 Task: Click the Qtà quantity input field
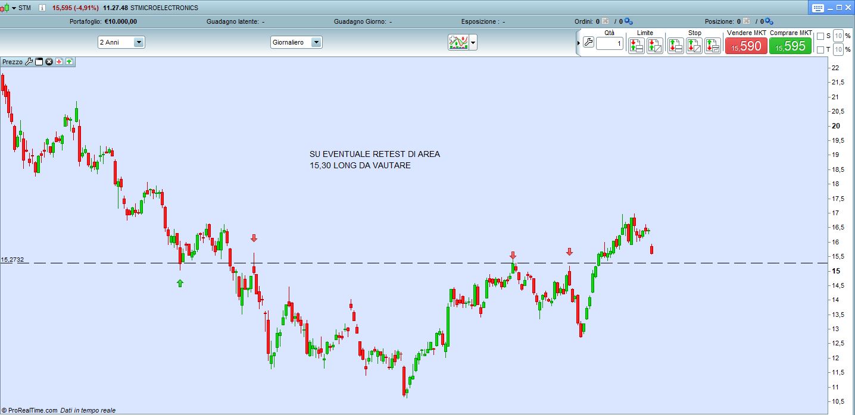(x=609, y=43)
